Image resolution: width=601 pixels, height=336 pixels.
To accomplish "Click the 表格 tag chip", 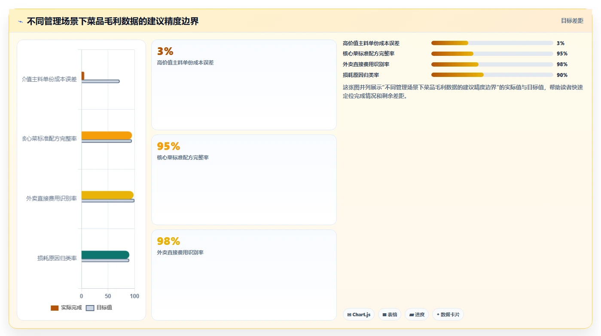I will 390,315.
